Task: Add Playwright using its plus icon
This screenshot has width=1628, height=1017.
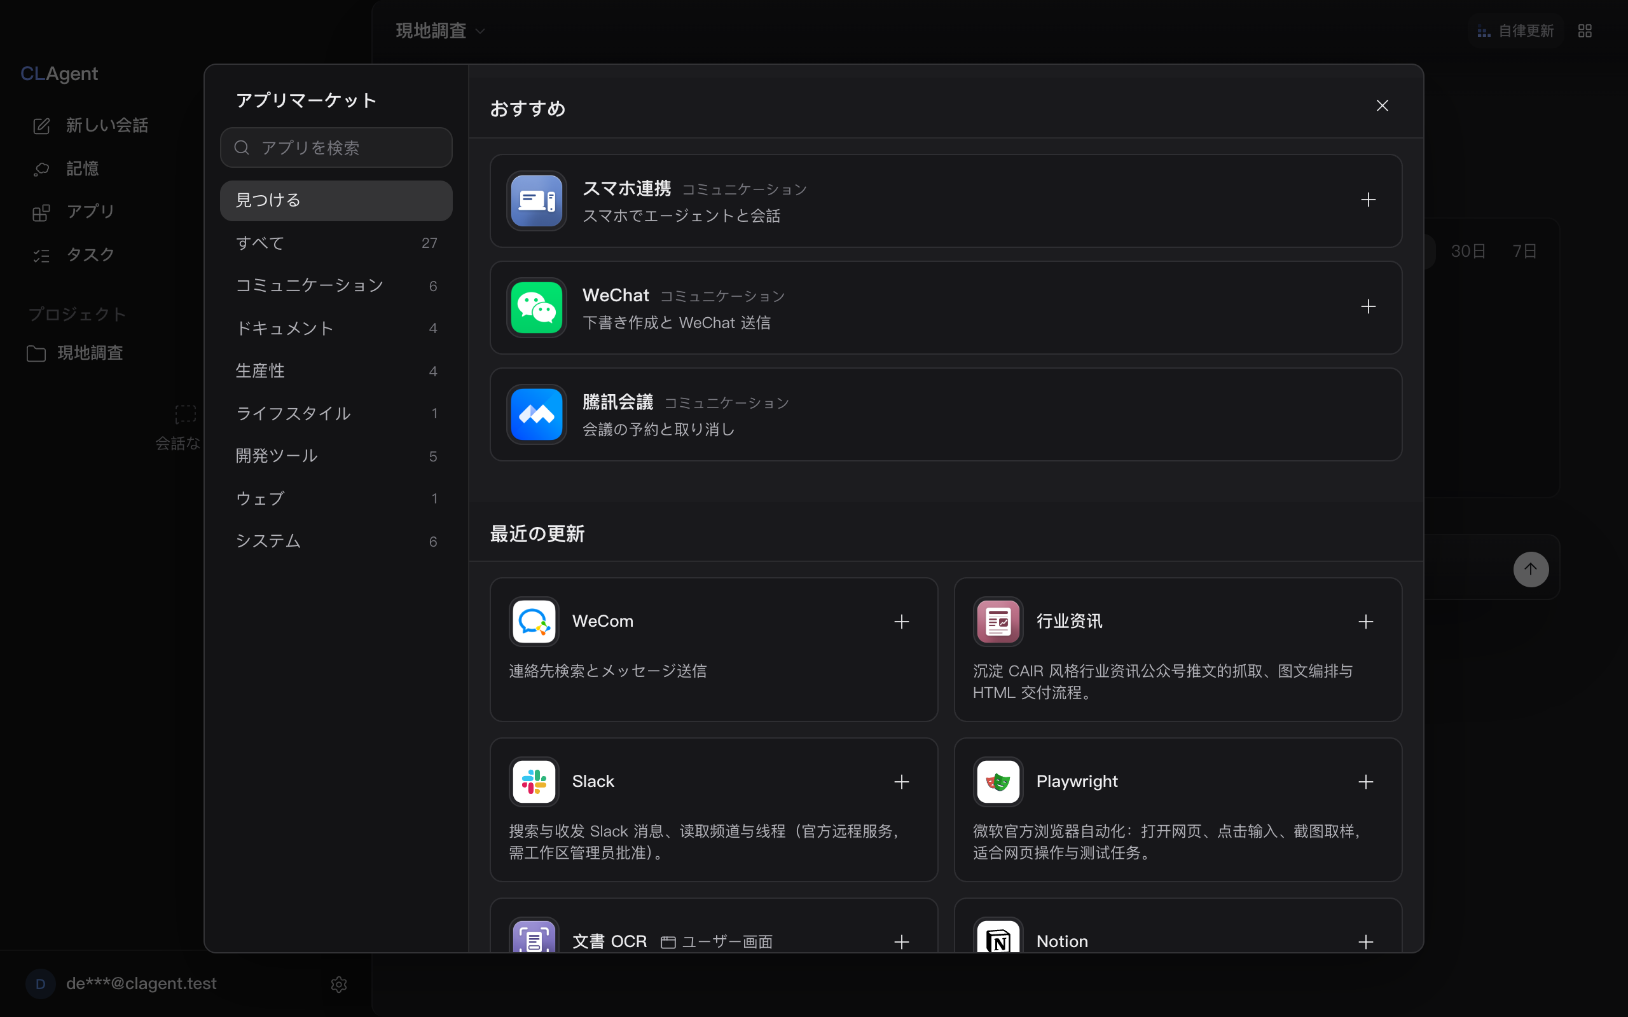Action: [x=1365, y=782]
